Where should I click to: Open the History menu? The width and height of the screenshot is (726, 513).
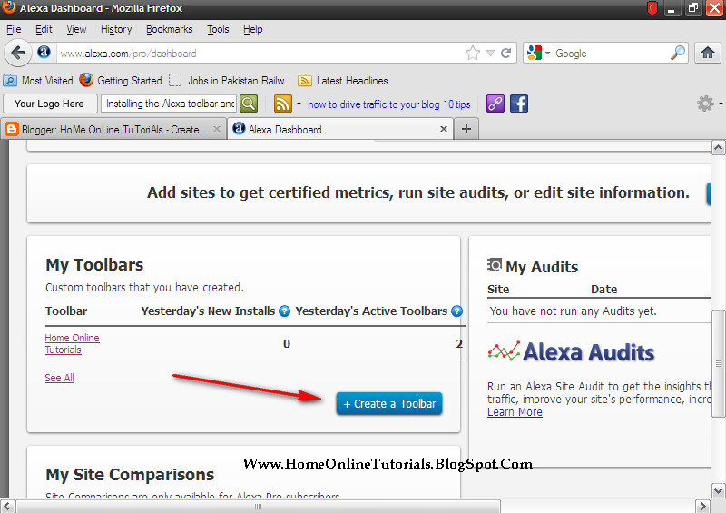pos(116,29)
